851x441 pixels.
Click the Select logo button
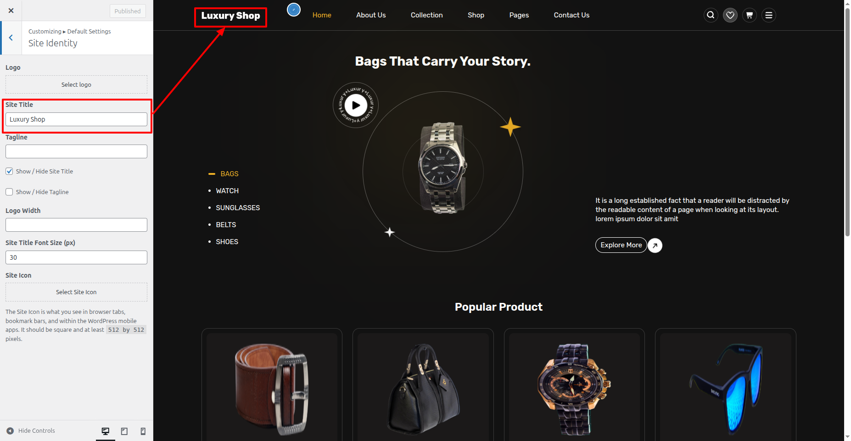pyautogui.click(x=76, y=84)
